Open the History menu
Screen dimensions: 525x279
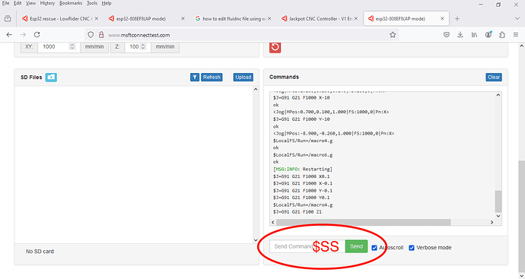click(x=47, y=3)
